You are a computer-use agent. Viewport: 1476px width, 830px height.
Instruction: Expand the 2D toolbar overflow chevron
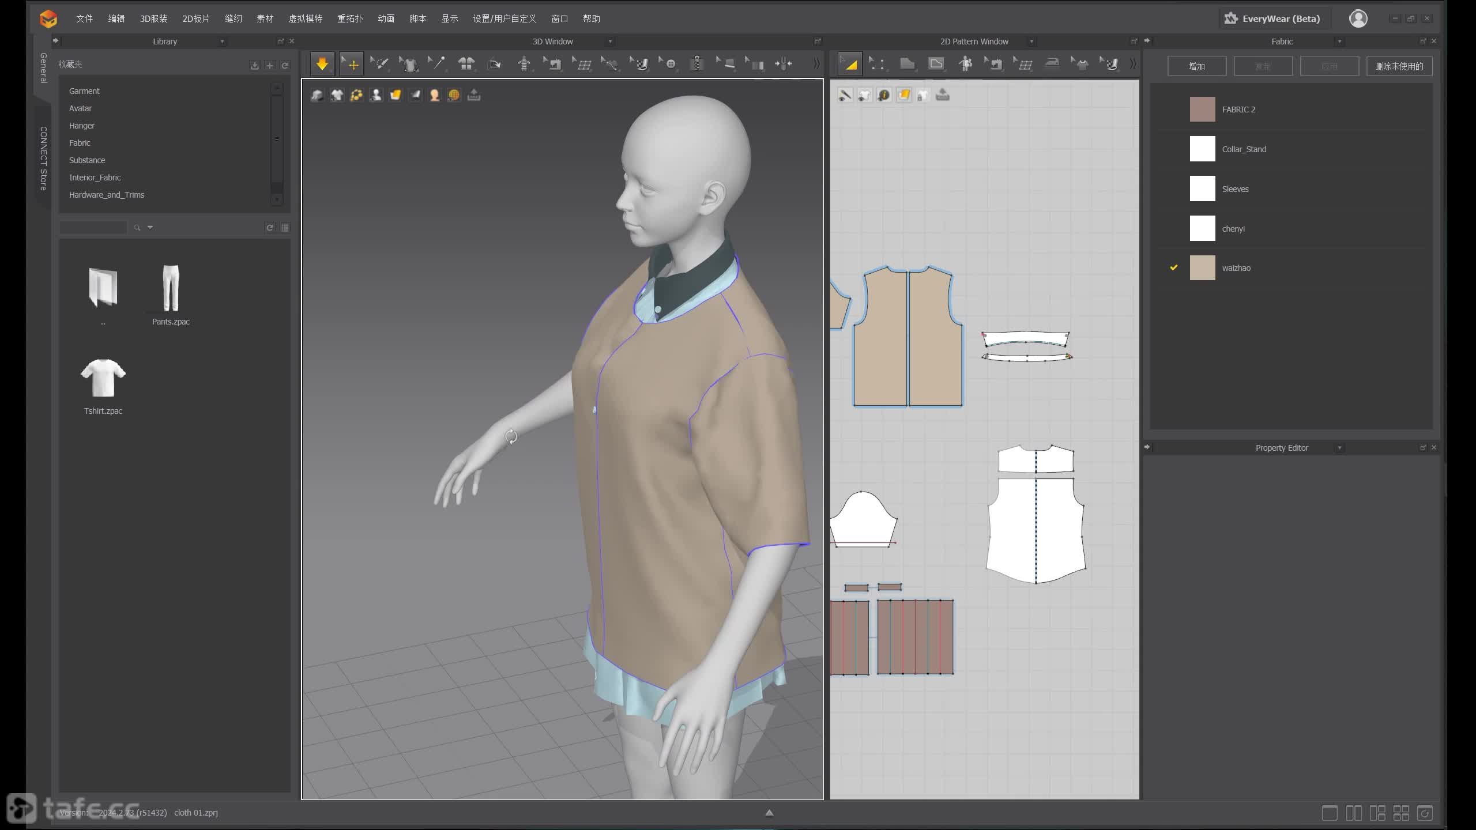click(x=1133, y=64)
